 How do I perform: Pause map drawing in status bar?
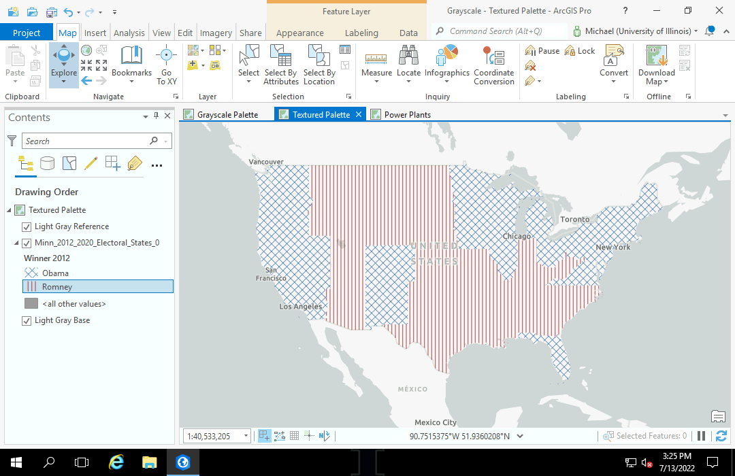click(702, 436)
